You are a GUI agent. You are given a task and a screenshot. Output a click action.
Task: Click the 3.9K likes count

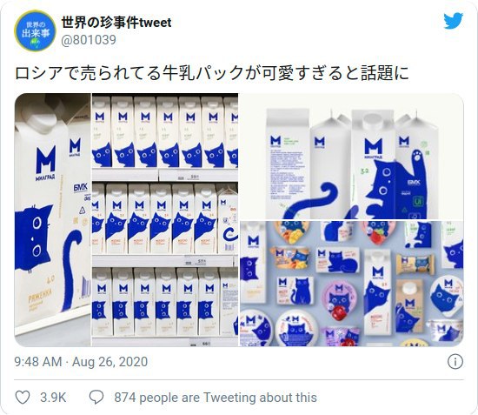53,398
